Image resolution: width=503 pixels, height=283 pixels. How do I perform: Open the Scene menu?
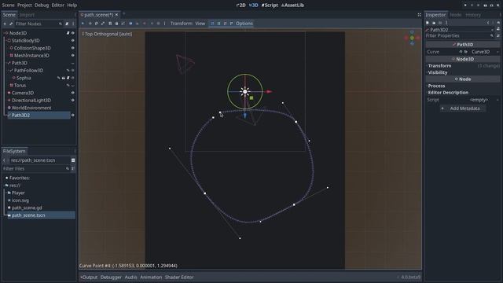tap(8, 6)
